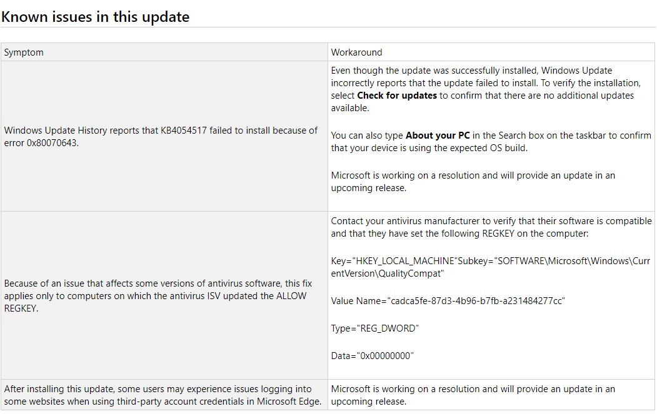
Task: Click first row's 'upcoming release' sentence
Action: point(473,182)
